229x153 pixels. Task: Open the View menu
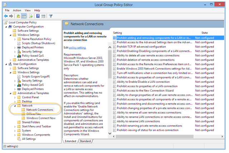[28, 10]
